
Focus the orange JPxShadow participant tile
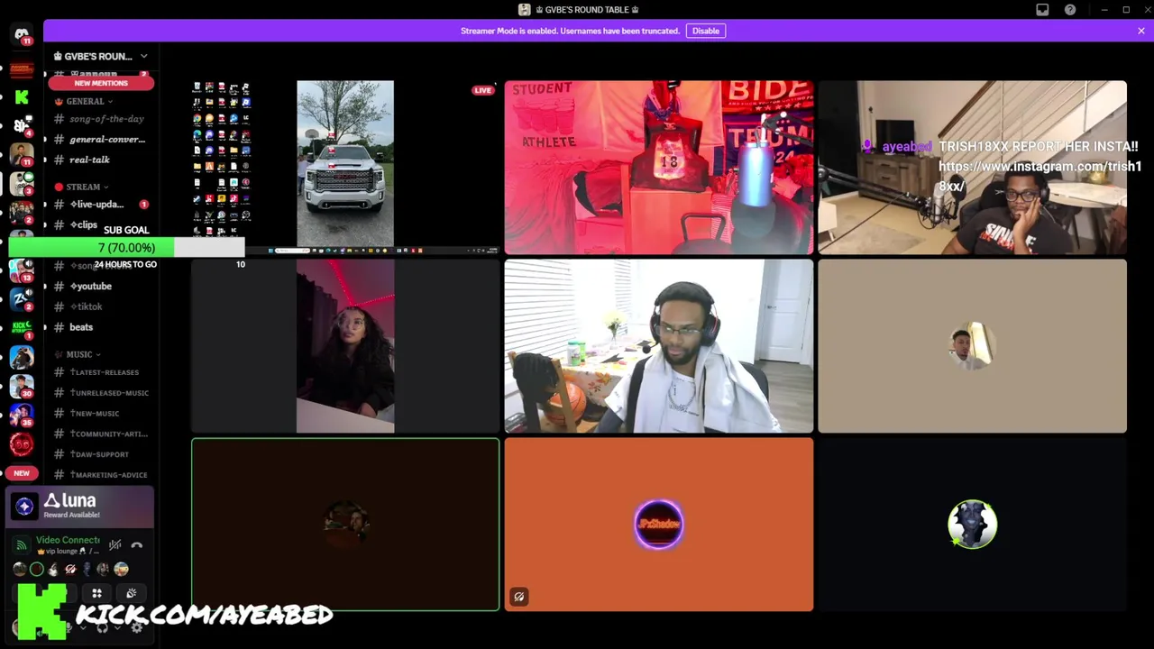pyautogui.click(x=659, y=525)
